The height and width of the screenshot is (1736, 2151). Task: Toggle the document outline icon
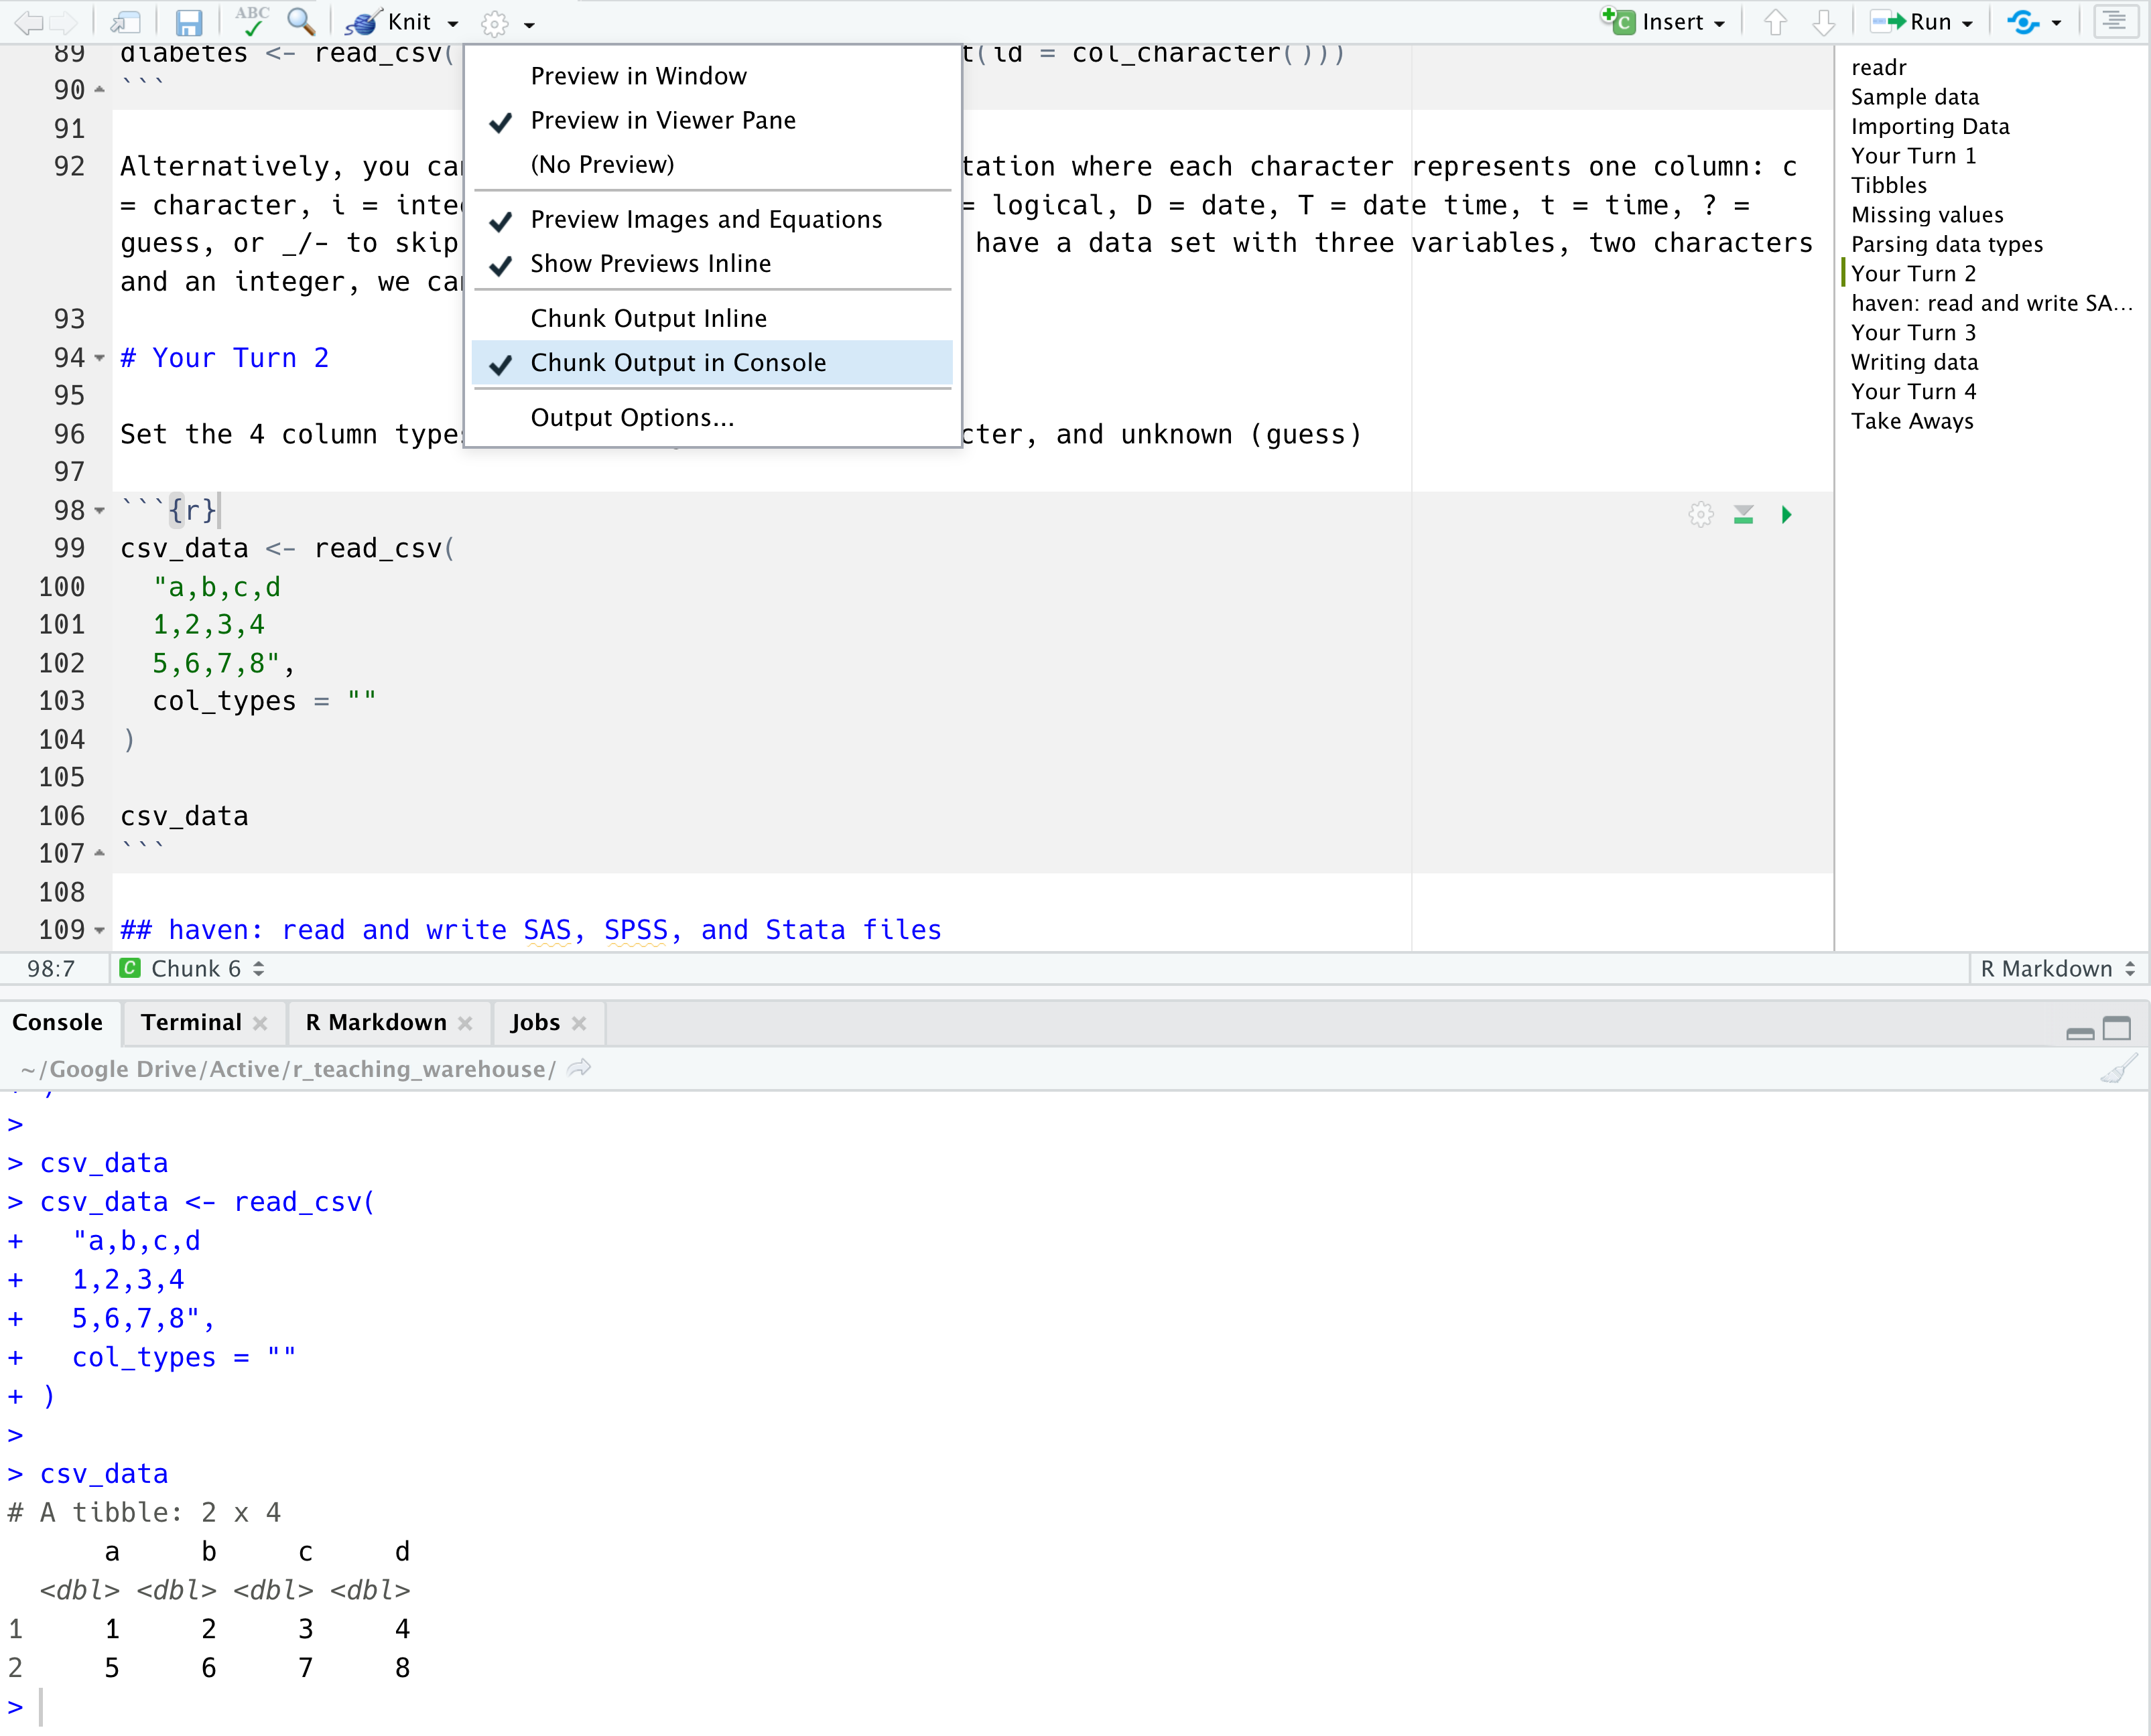(x=2116, y=21)
